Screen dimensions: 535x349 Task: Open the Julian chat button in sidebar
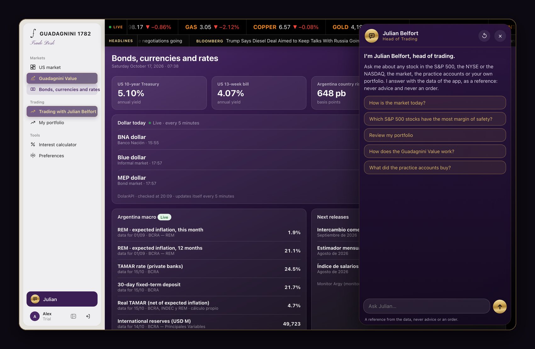(x=62, y=299)
